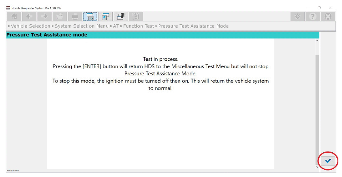Click the printer icon
This screenshot has width=342, height=177.
75,16
